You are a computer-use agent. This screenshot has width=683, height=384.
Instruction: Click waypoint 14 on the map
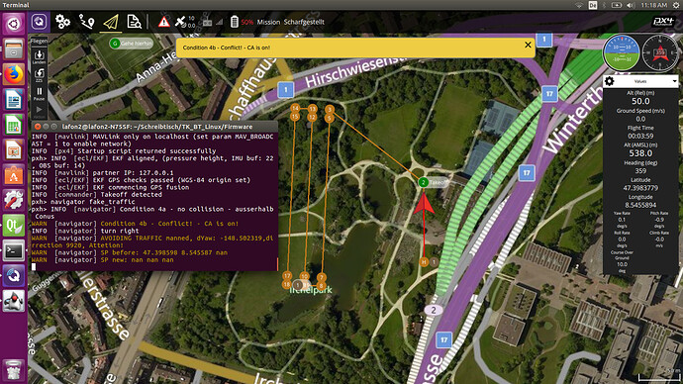[x=295, y=108]
